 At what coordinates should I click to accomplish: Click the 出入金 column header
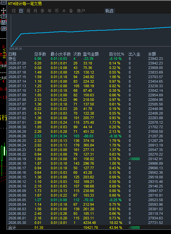pos(134,54)
